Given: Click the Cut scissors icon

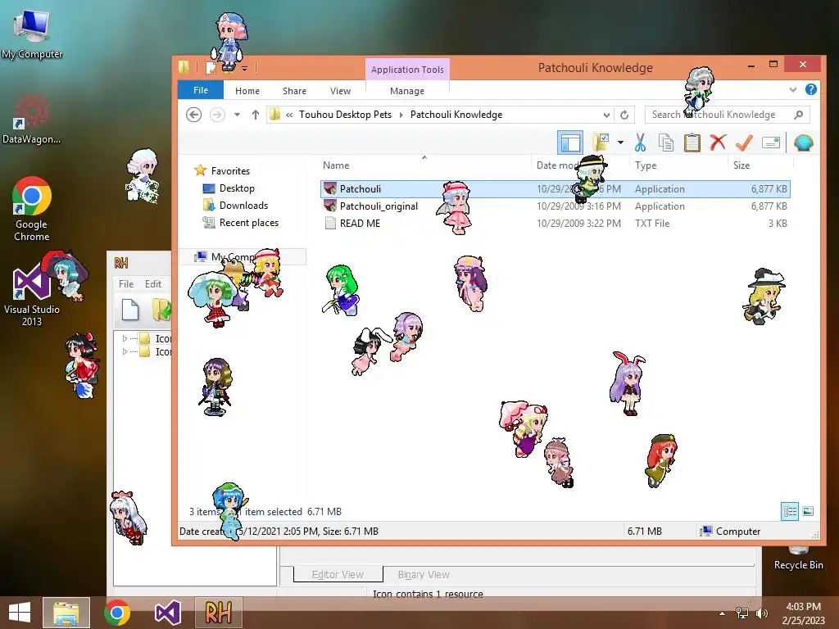Looking at the screenshot, I should [640, 143].
